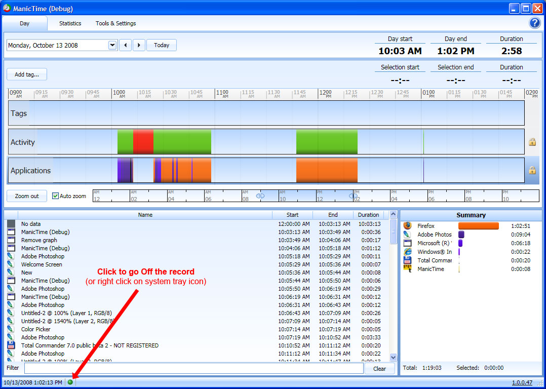Image resolution: width=546 pixels, height=389 pixels.
Task: Sort by the End column header
Action: tap(333, 215)
